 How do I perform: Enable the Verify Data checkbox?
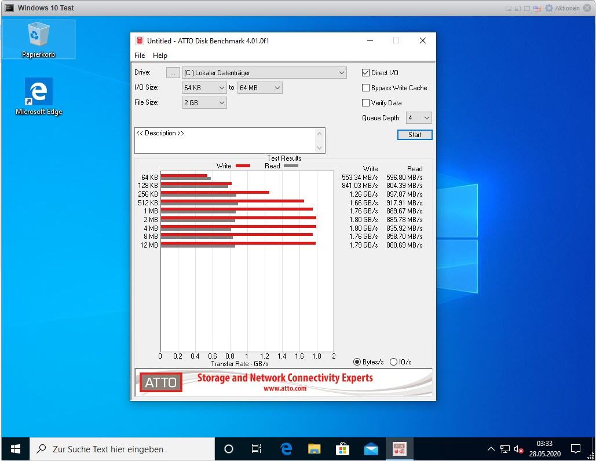365,102
